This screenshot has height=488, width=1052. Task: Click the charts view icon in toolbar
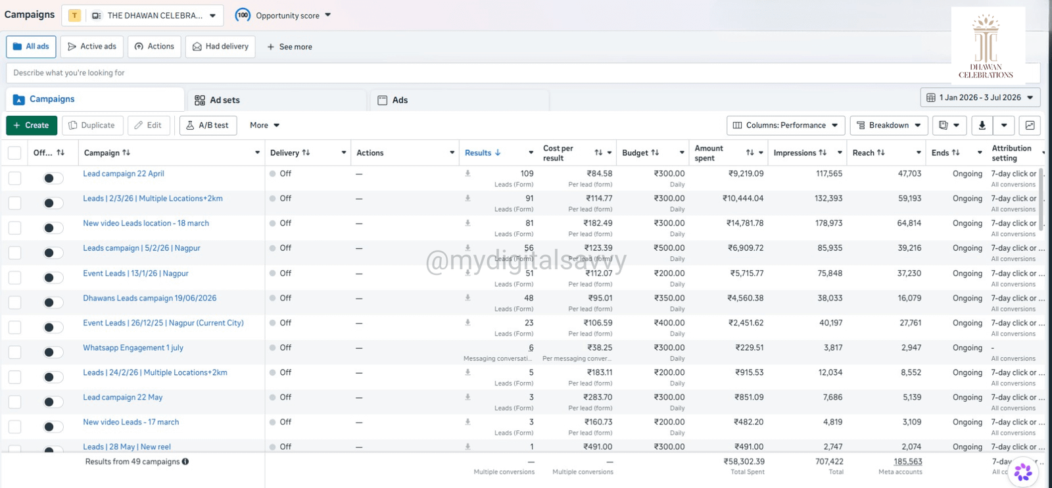(x=1030, y=125)
